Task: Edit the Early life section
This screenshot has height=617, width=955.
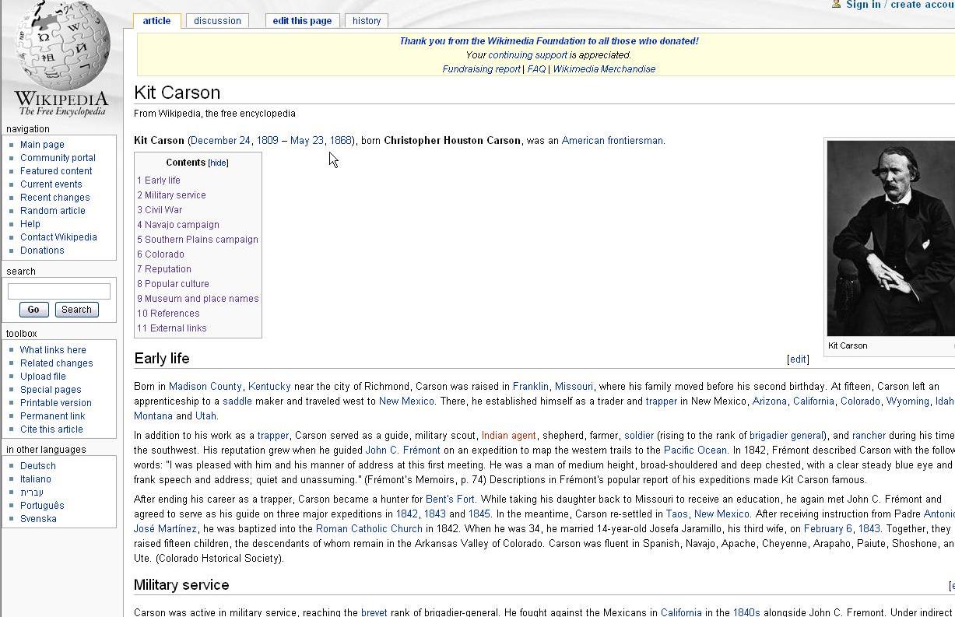Action: pos(798,359)
